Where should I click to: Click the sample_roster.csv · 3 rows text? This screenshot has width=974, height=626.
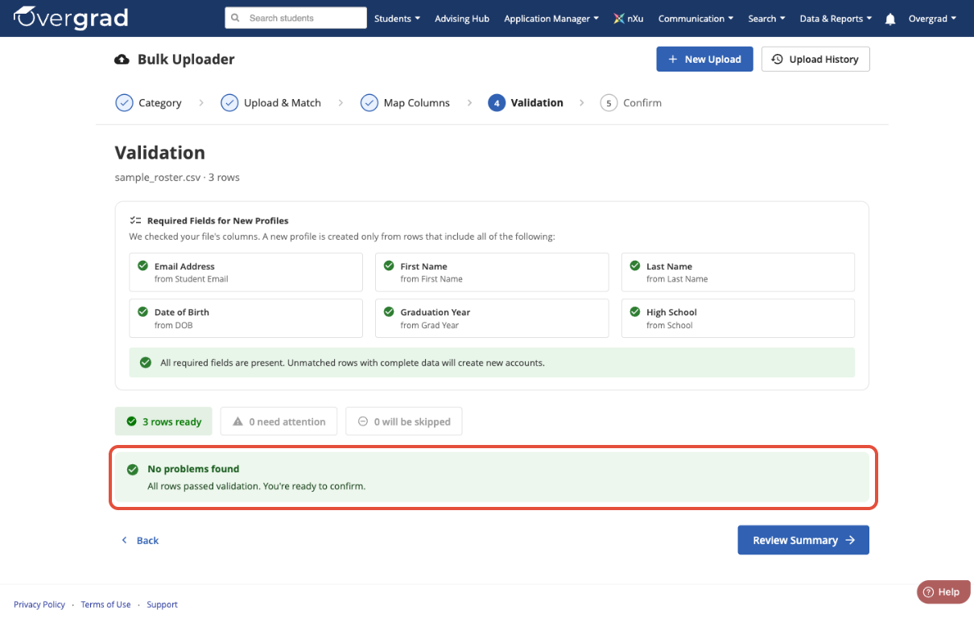point(177,177)
